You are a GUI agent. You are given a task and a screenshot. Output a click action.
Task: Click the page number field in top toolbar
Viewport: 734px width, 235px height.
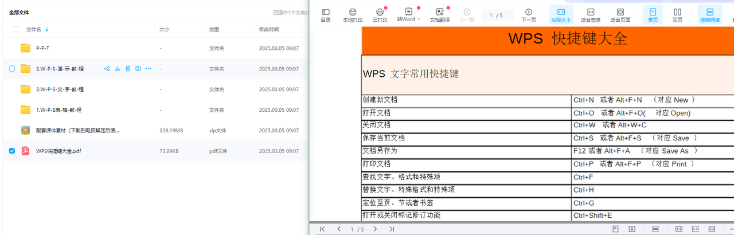tap(497, 15)
